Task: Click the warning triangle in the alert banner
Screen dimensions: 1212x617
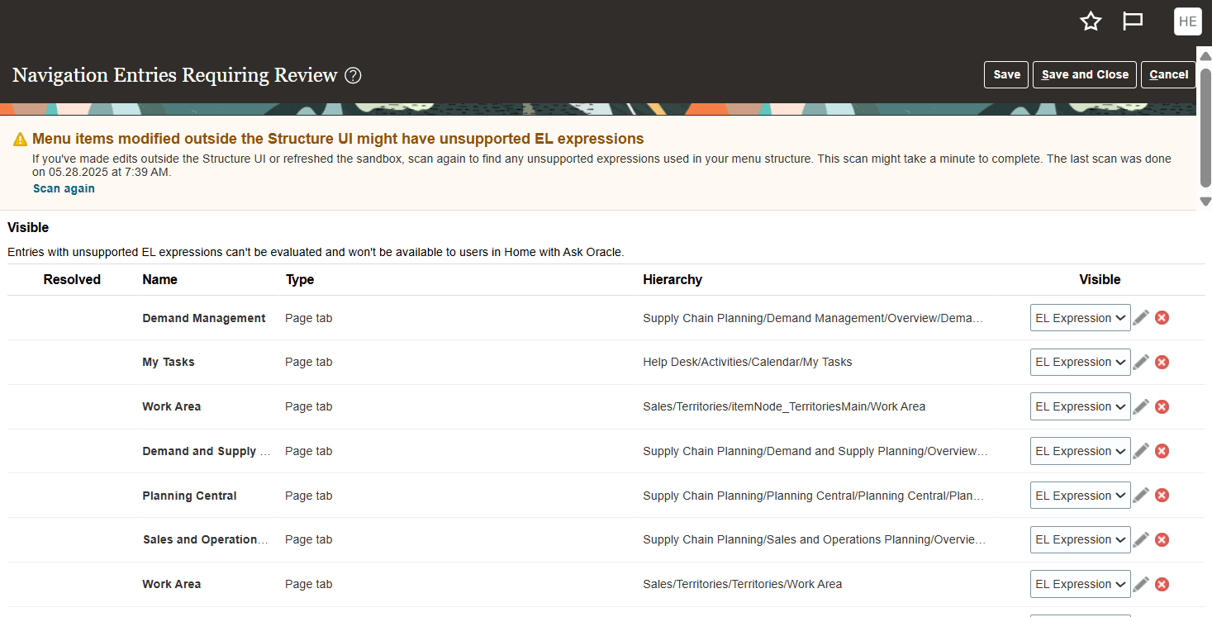Action: (x=20, y=139)
